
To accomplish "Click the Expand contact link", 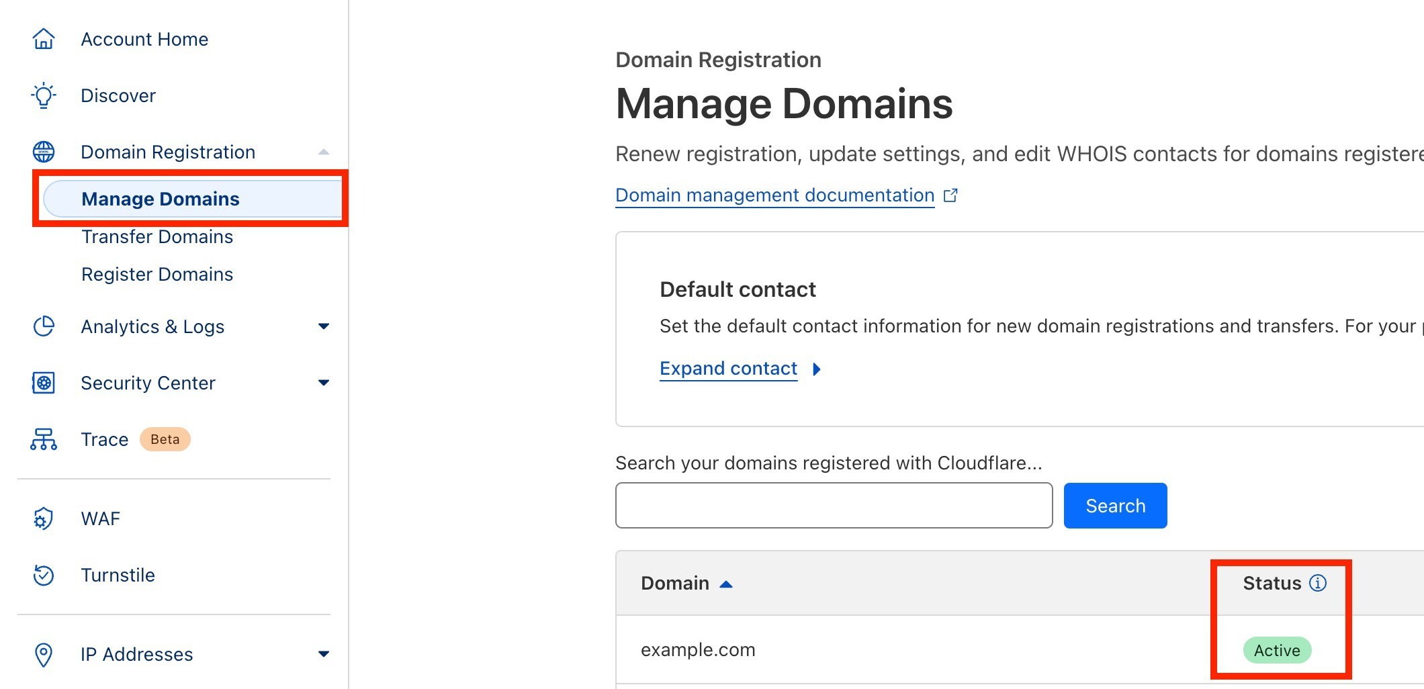I will click(x=729, y=369).
